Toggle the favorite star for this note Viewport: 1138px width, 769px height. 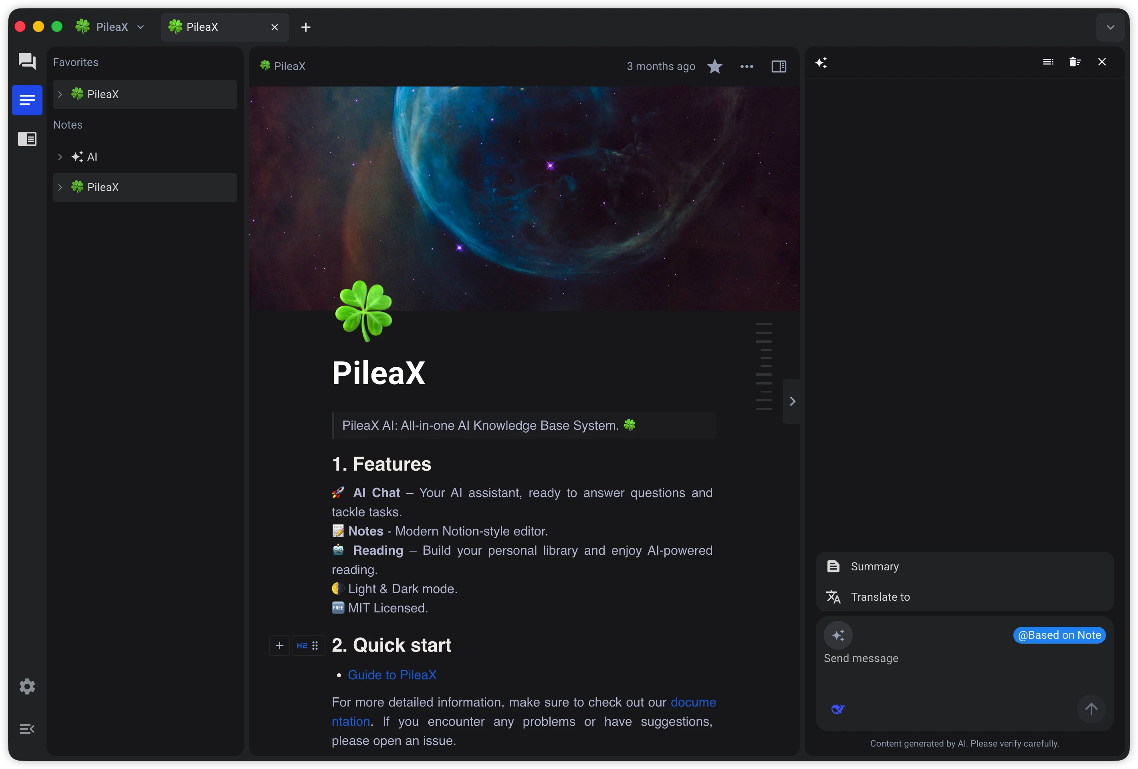(714, 66)
